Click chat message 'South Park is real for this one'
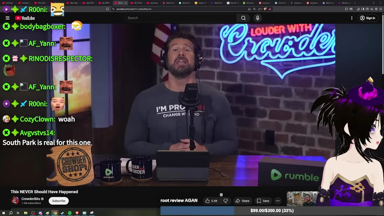Viewport: 384px width, 216px height. [46, 142]
